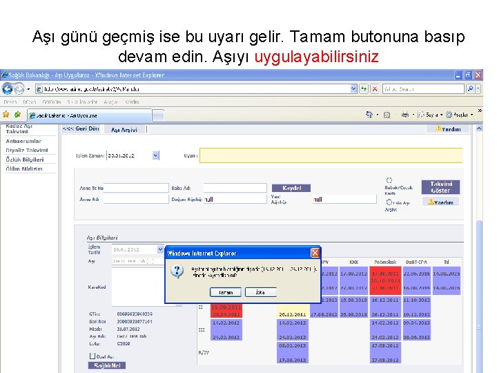
Task: Click the Yardım button below Takvimi Göster
Action: pyautogui.click(x=440, y=202)
